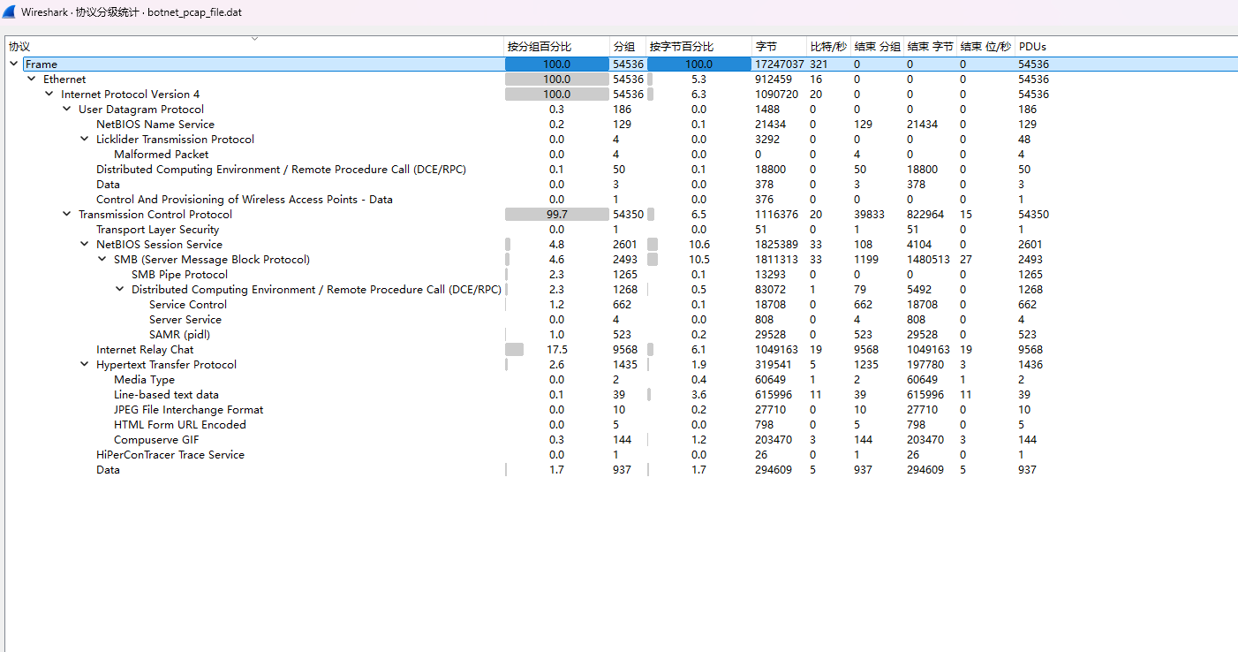Click the Wireshark shark fin title icon
Image resolution: width=1238 pixels, height=652 pixels.
click(x=10, y=12)
